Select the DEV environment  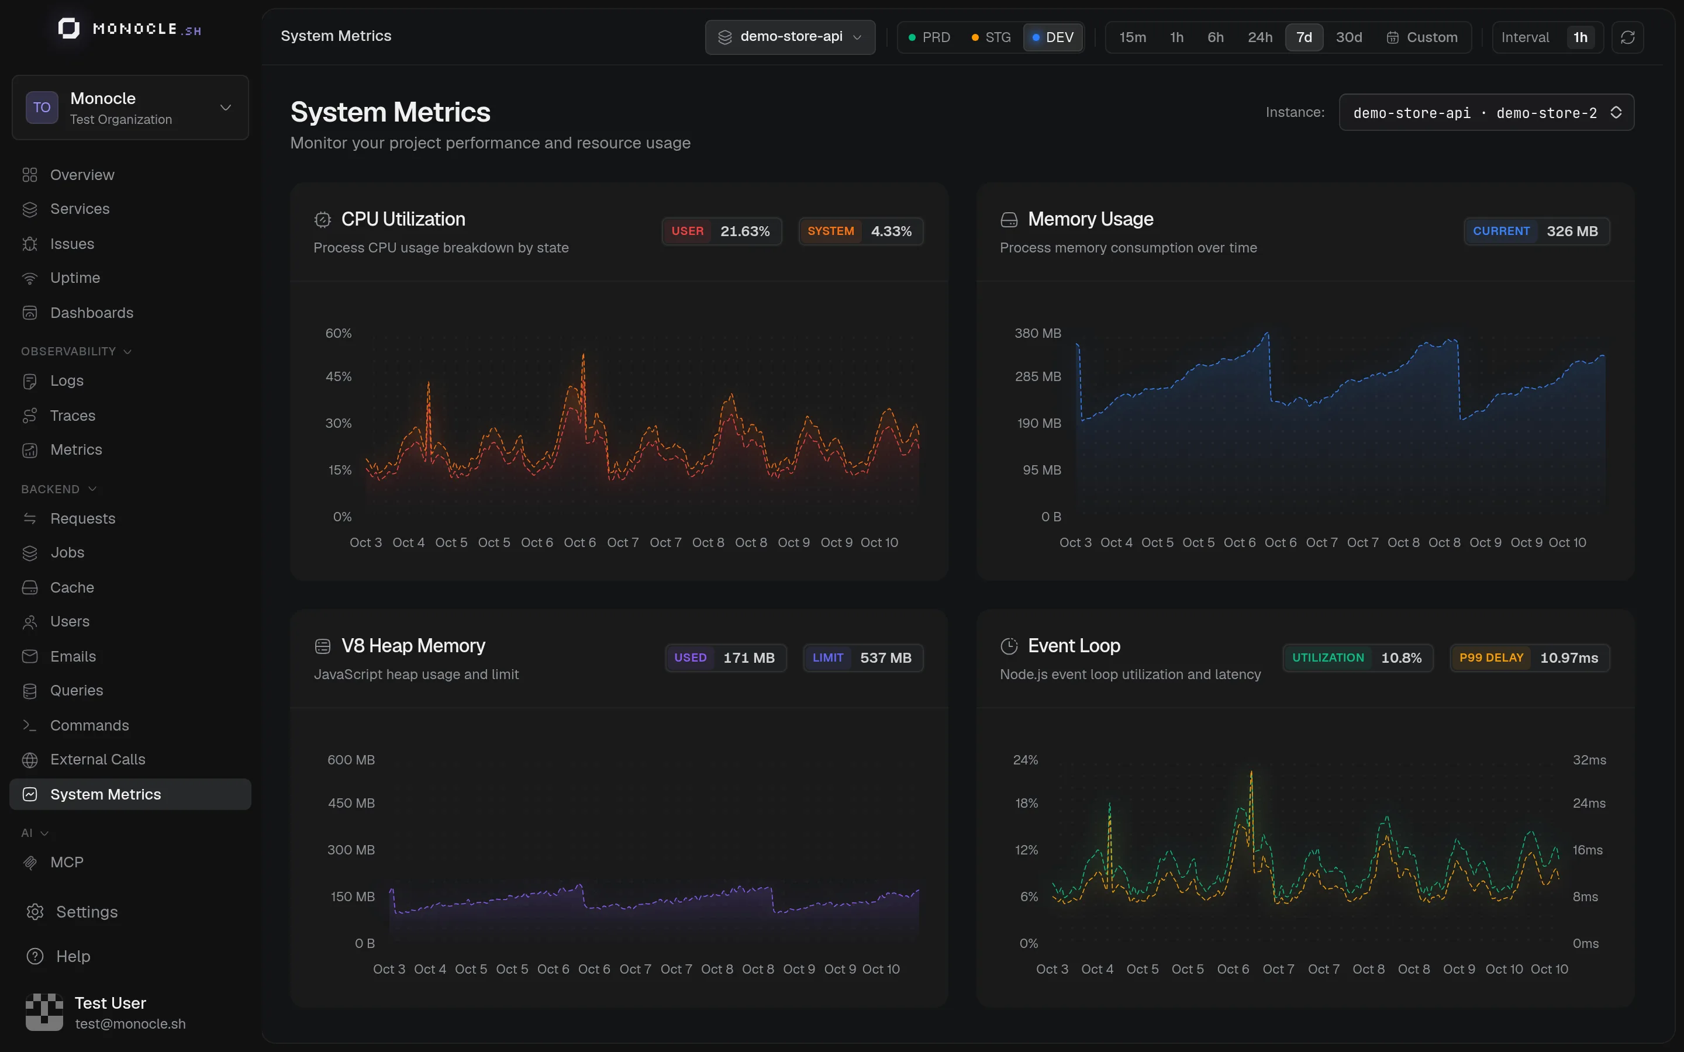[x=1053, y=37]
